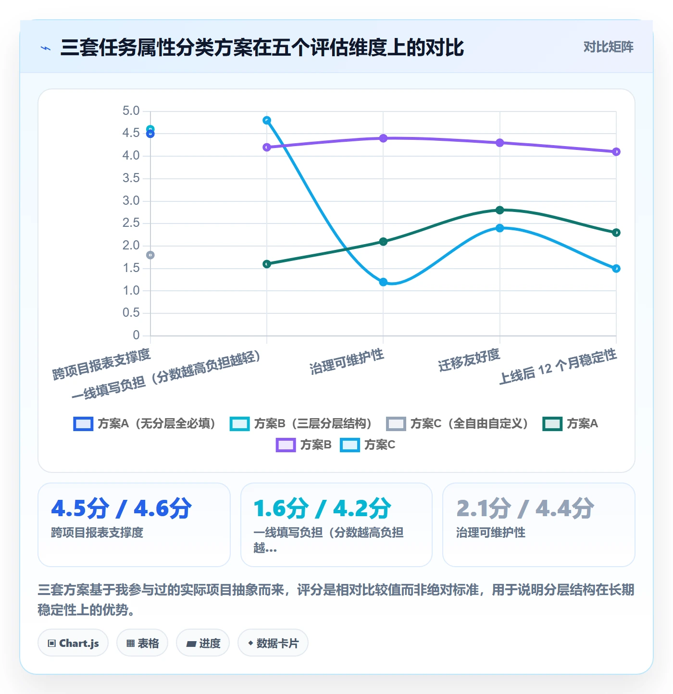Open the 2.1分 / 4.4分 治理可维护性 card
This screenshot has height=694, width=673.
click(539, 525)
